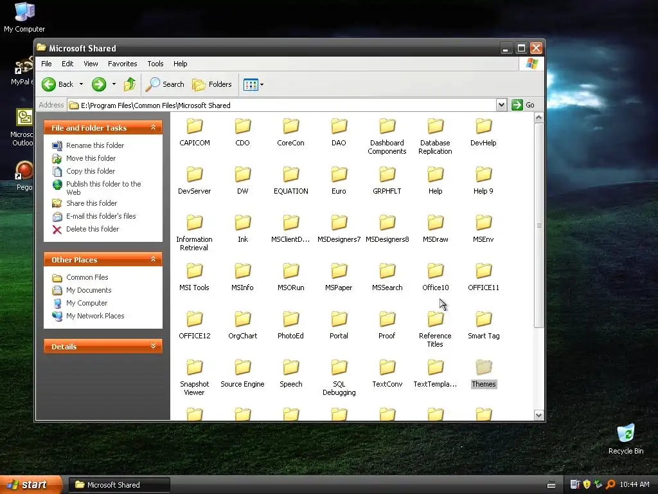Click the address path field
This screenshot has height=494, width=658.
pos(281,105)
